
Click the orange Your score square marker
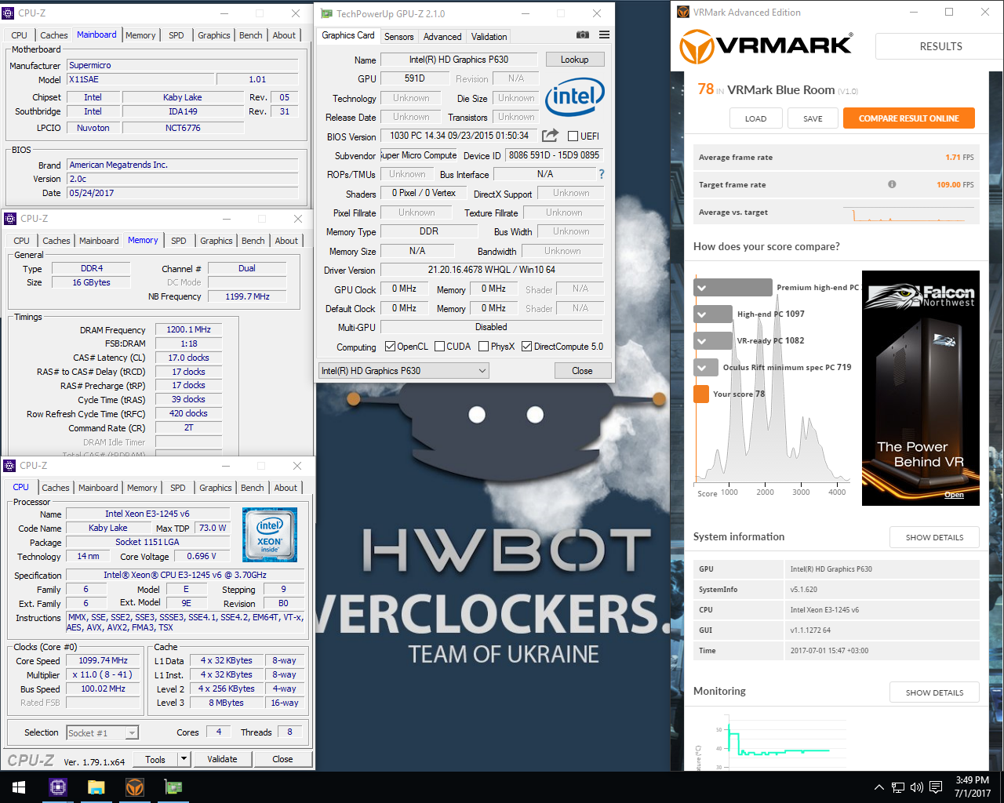[701, 394]
